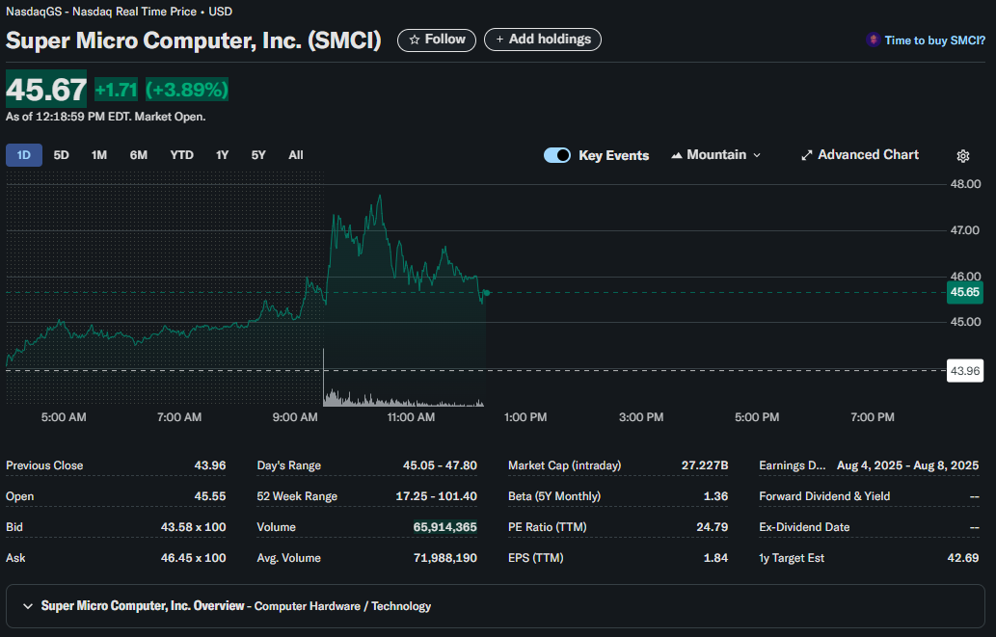This screenshot has height=637, width=996.
Task: Click the 48.00 price axis label
Action: point(965,184)
